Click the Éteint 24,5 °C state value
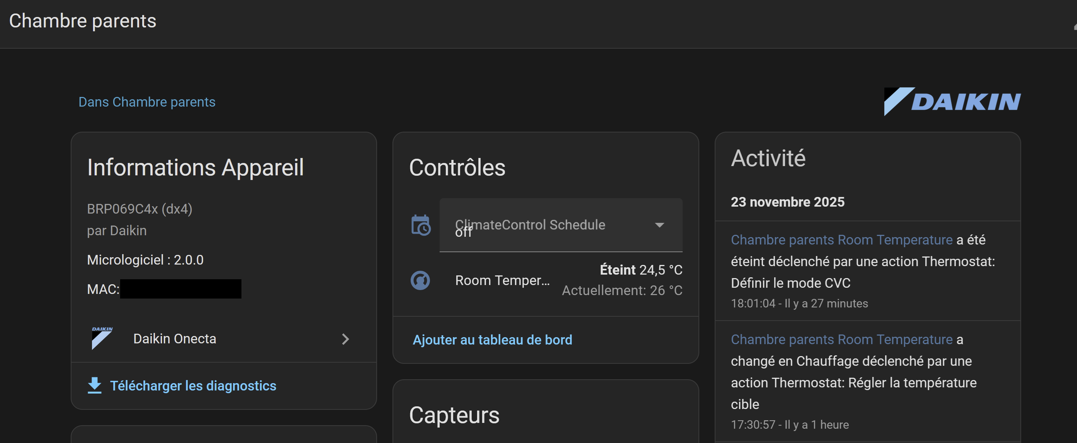This screenshot has width=1077, height=443. pos(640,270)
